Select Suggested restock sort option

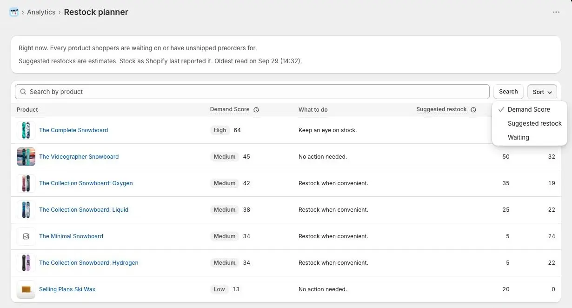529,123
